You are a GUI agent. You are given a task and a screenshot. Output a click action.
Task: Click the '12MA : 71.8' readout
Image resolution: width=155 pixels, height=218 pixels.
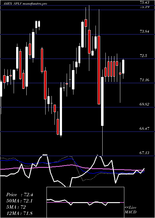tap(19, 213)
